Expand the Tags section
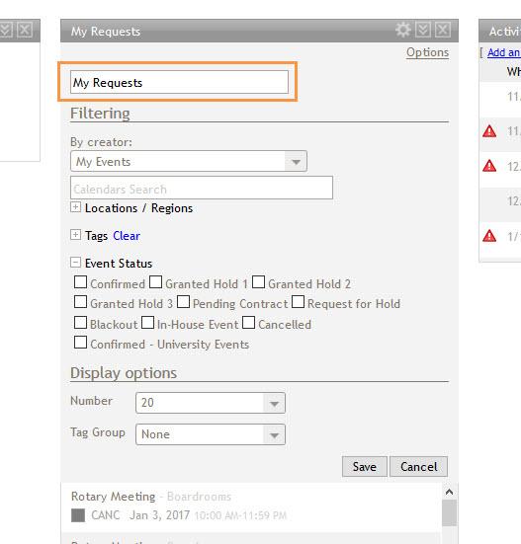The height and width of the screenshot is (544, 521). click(x=75, y=235)
